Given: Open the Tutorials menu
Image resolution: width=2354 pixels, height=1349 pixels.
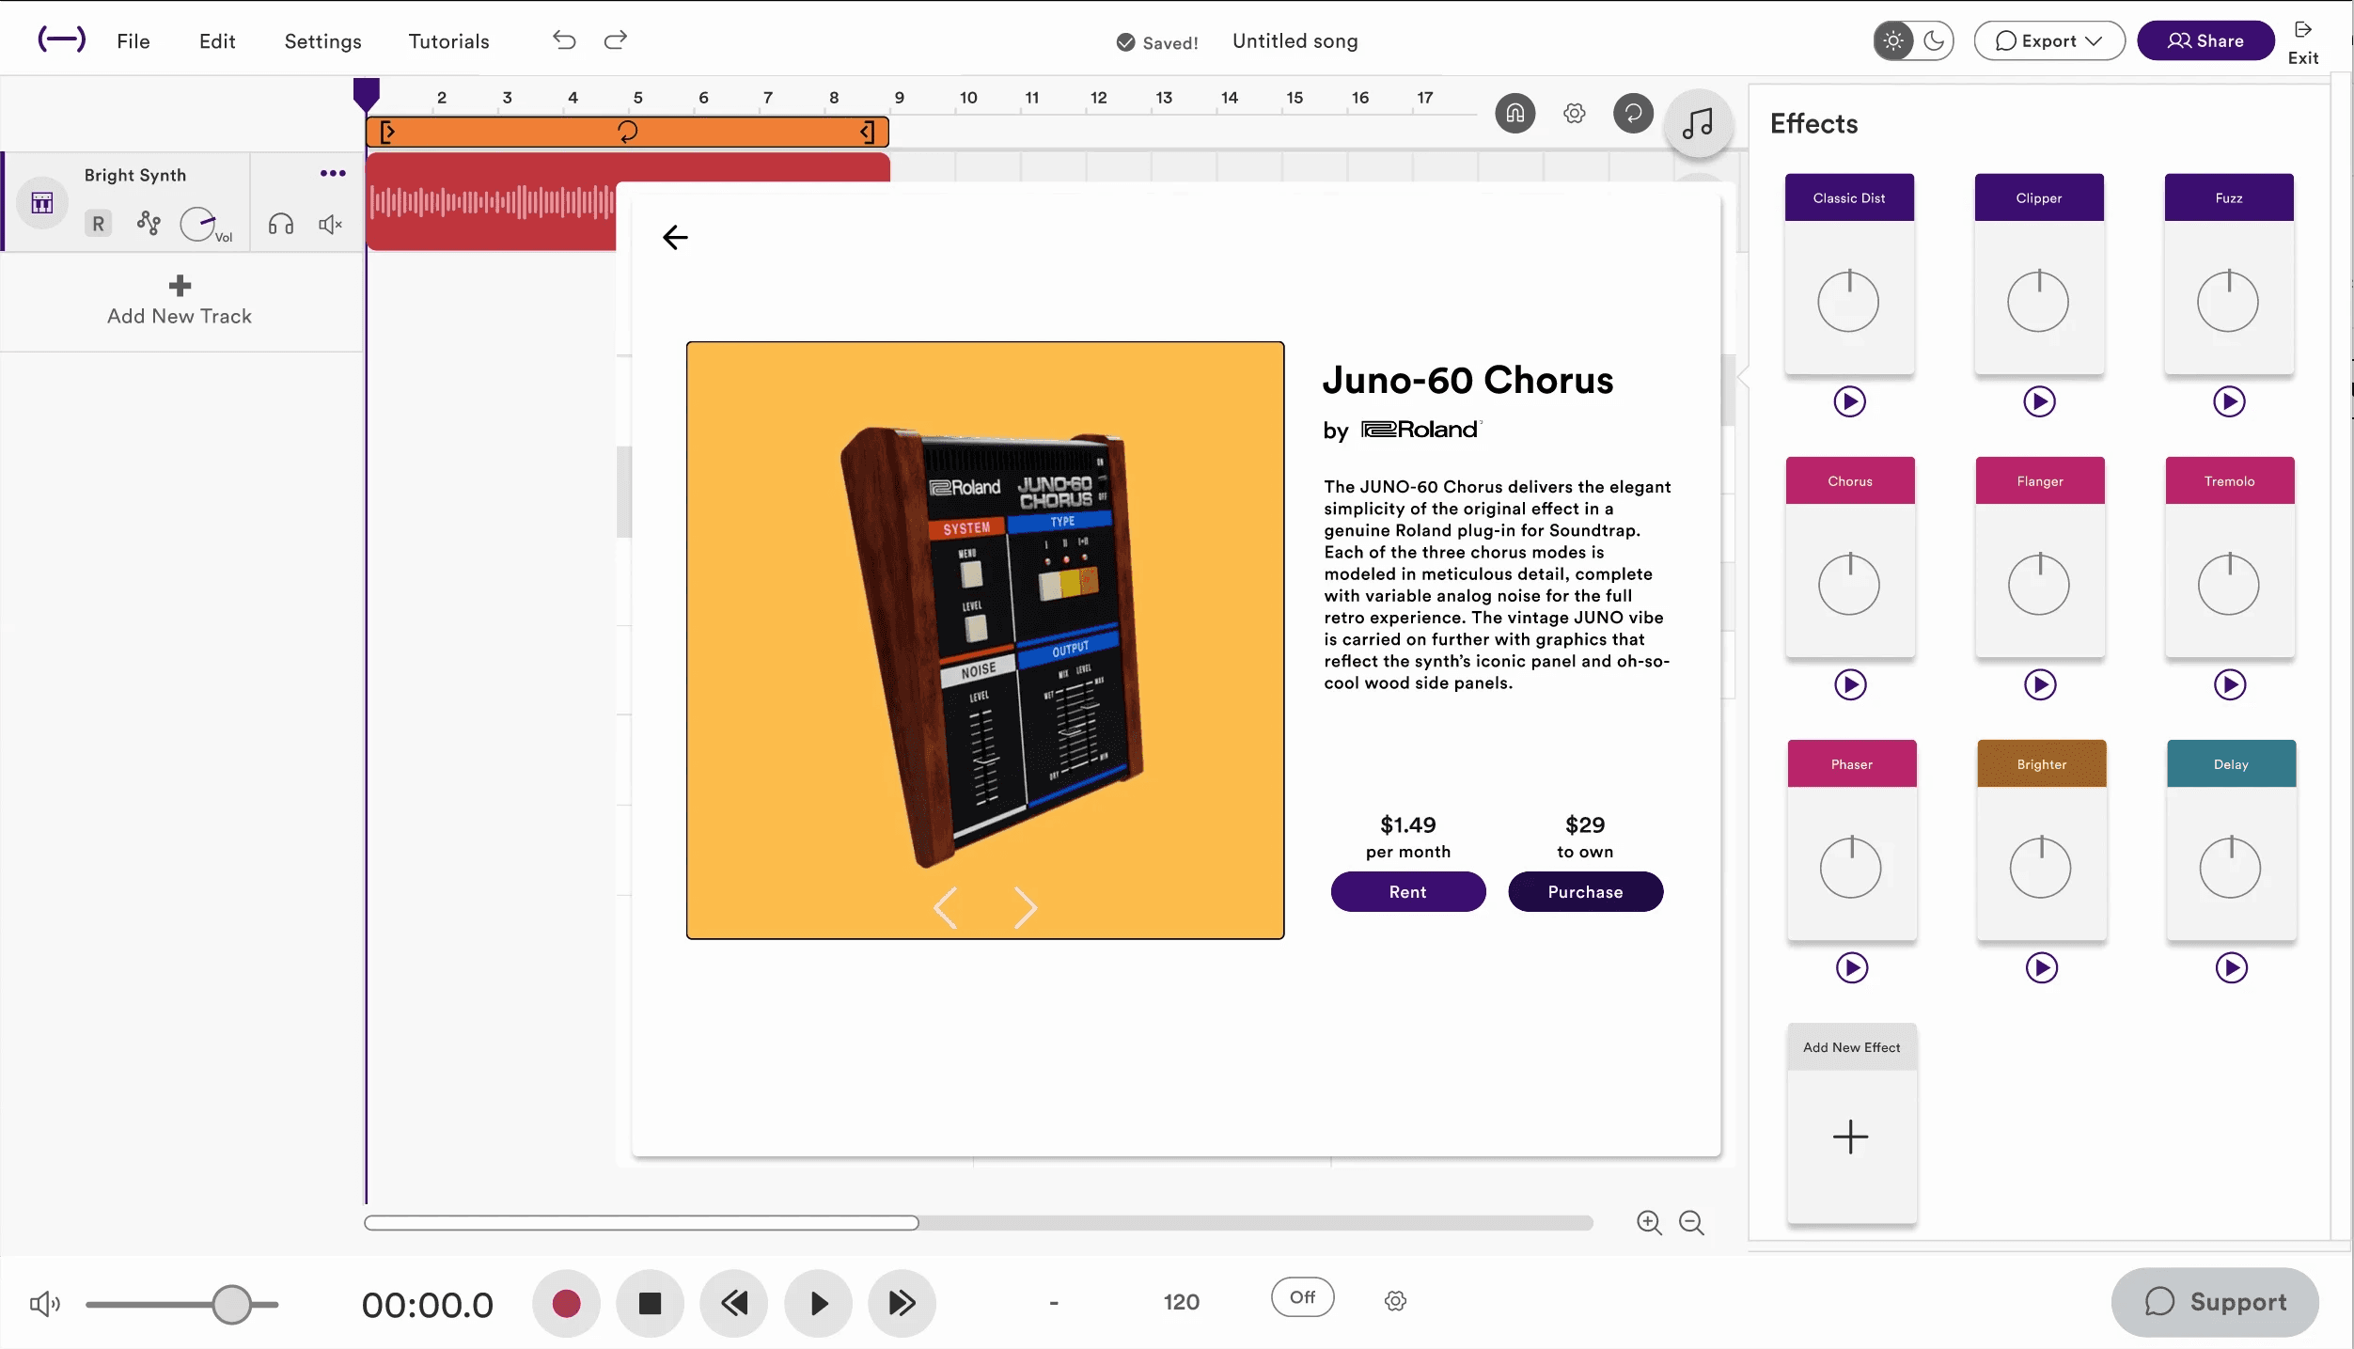Looking at the screenshot, I should pyautogui.click(x=448, y=41).
